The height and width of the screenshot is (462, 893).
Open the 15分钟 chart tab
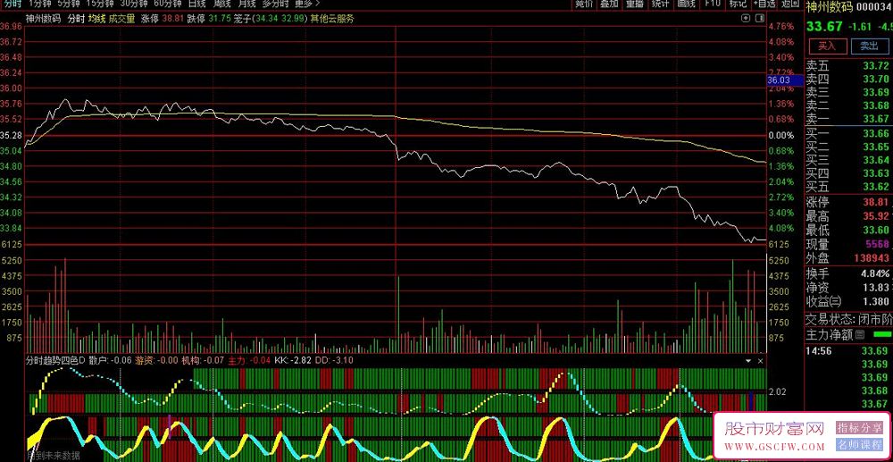100,4
